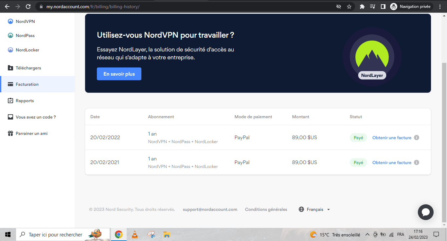Open the Windows Start menu

[8, 234]
